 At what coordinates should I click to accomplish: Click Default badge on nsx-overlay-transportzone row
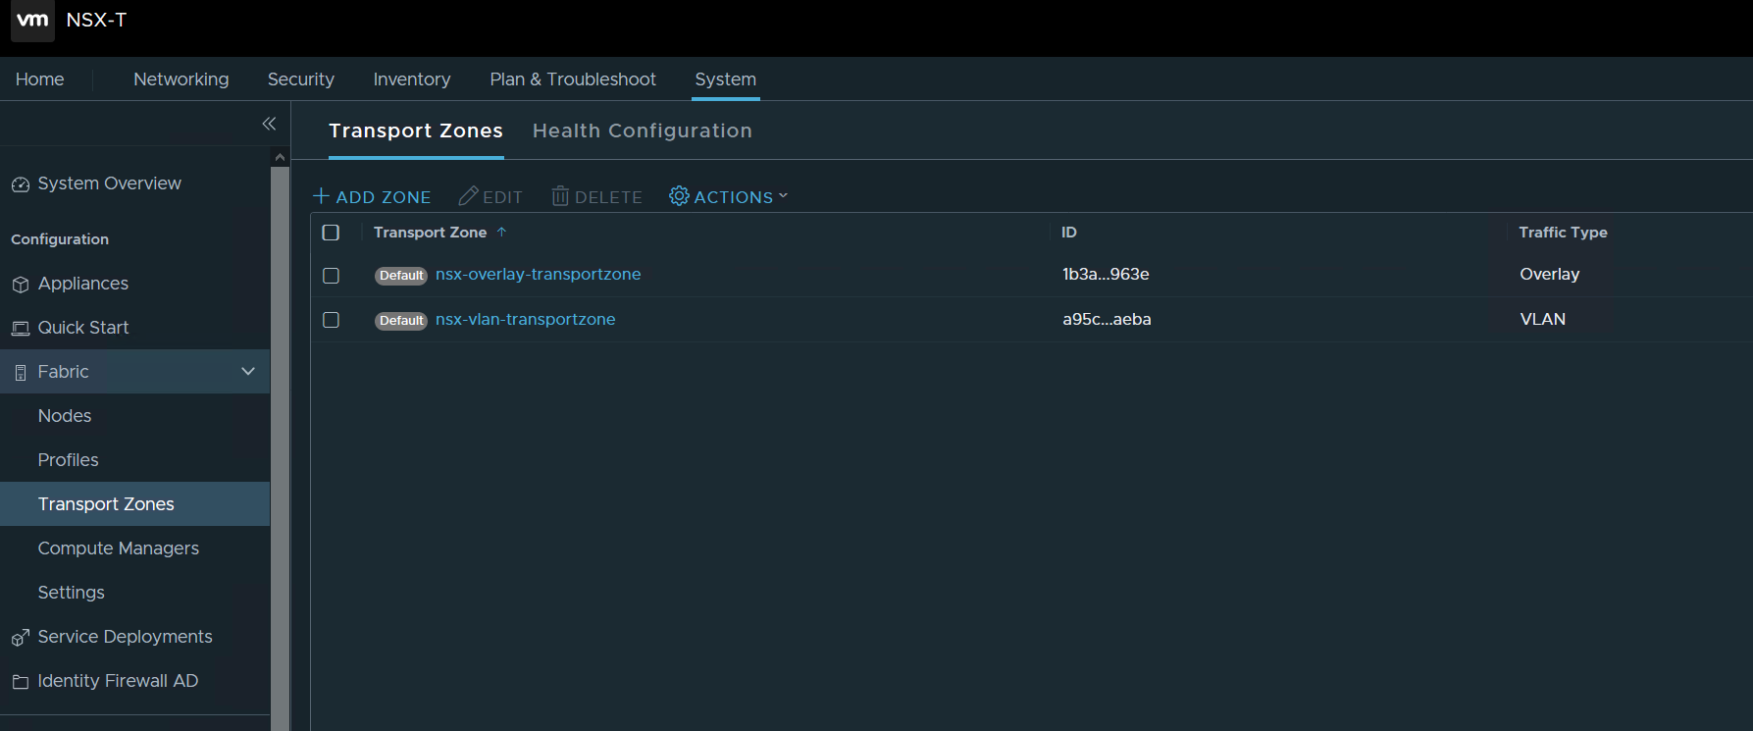coord(401,276)
